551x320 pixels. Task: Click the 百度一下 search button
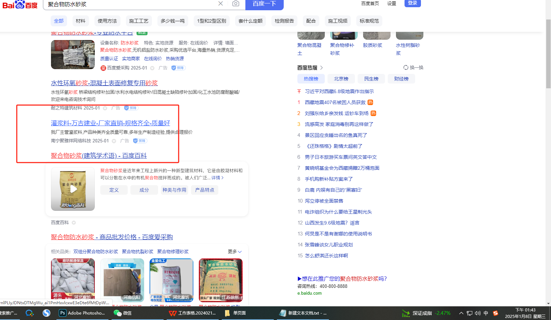[x=264, y=4]
